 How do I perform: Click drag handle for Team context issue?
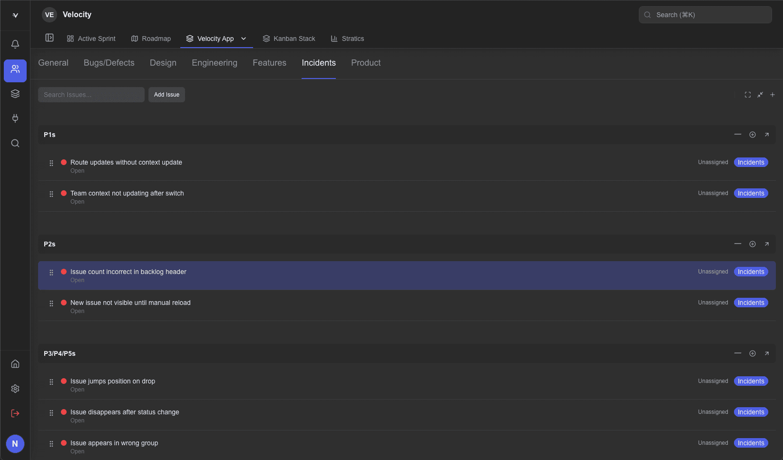[x=51, y=194]
